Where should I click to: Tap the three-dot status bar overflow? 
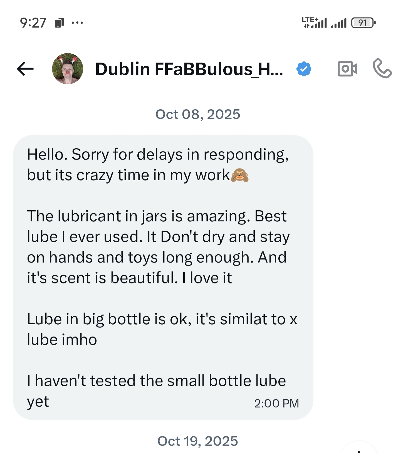pyautogui.click(x=77, y=23)
